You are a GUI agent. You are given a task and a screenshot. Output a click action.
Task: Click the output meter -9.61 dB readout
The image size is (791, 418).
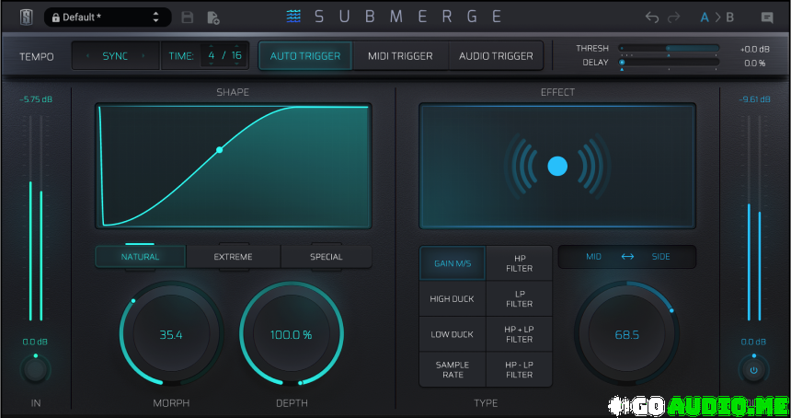point(755,99)
